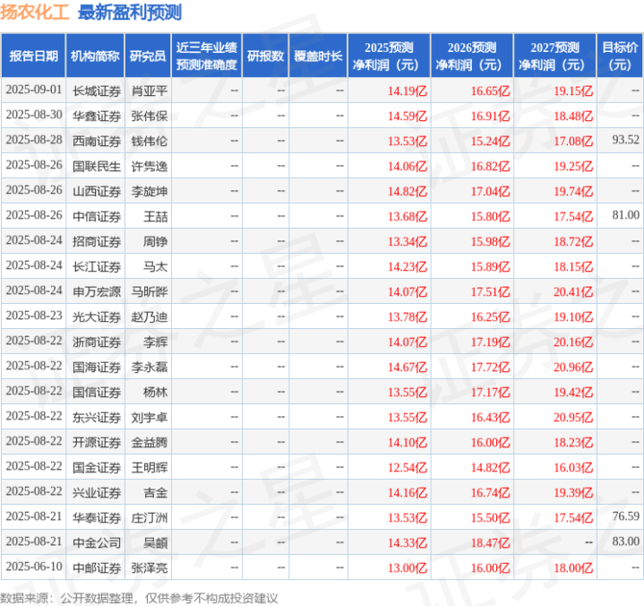This screenshot has height=606, width=644.
Task: Click analyst name 张伟保
Action: [x=149, y=116]
